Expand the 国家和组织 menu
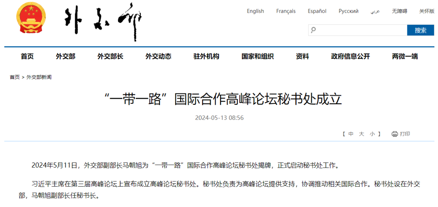Viewport: 438px width, 207px height. tap(257, 56)
